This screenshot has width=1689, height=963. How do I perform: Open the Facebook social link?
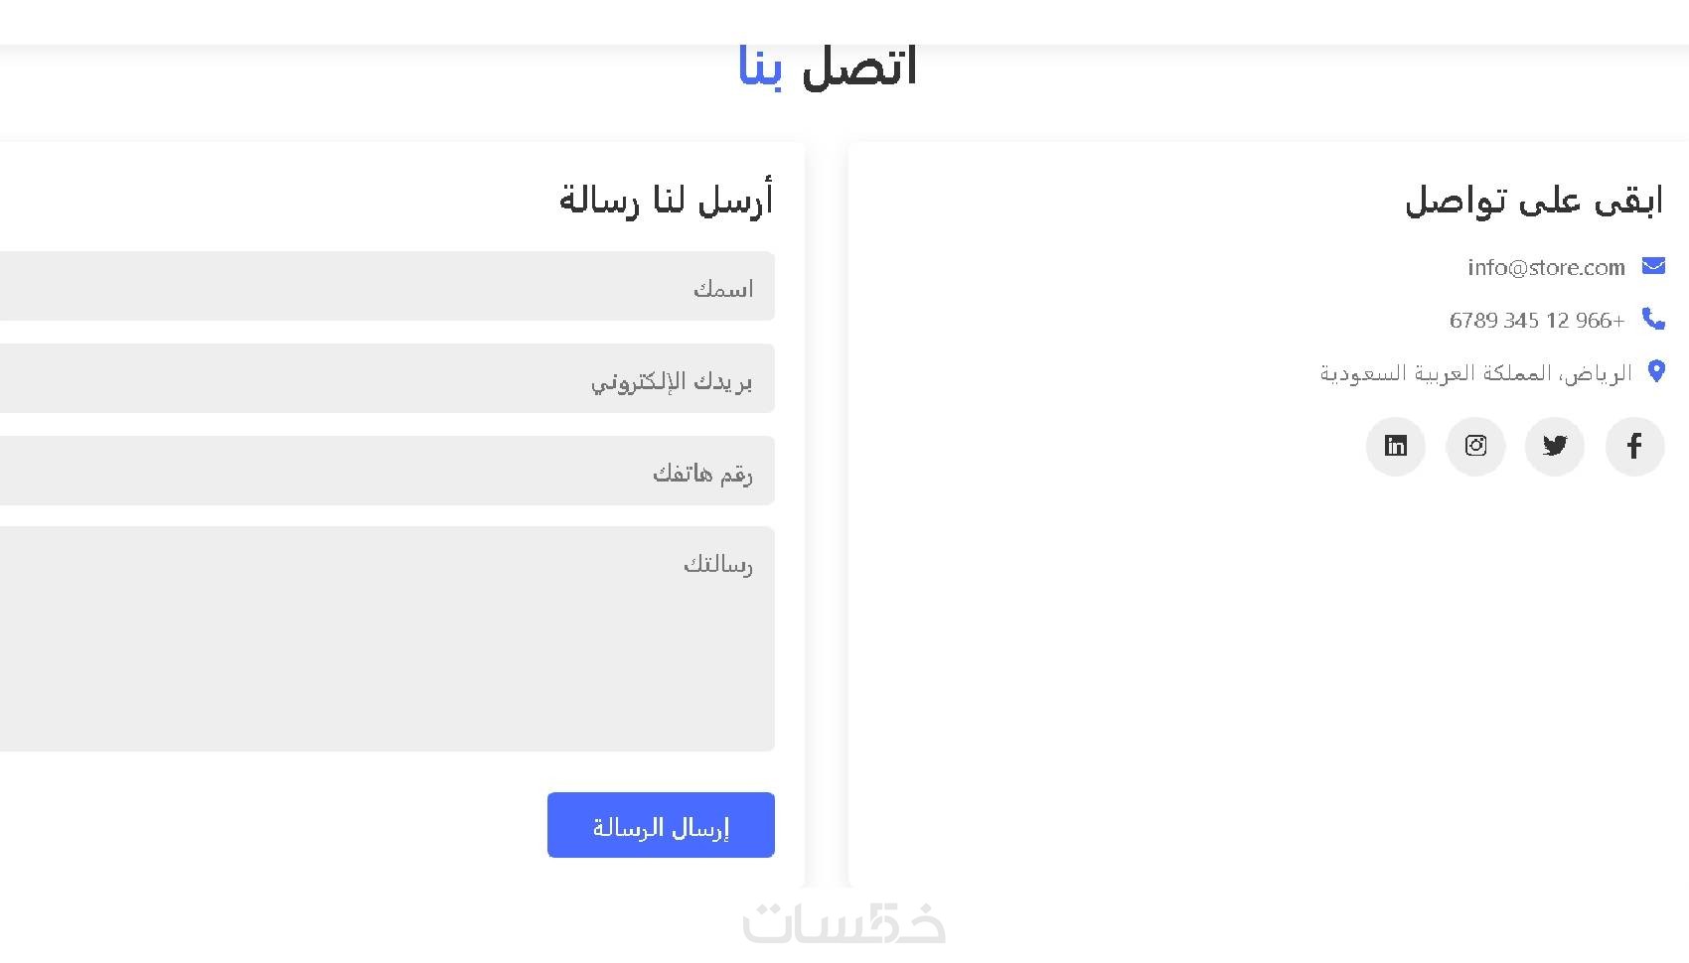click(x=1634, y=446)
